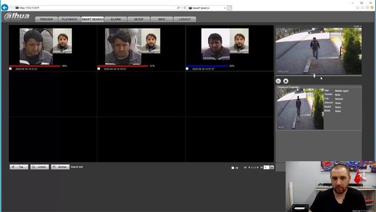This screenshot has height=212, width=376.
Task: Click the third result timestamp 13:57:57
Action: tap(203, 69)
